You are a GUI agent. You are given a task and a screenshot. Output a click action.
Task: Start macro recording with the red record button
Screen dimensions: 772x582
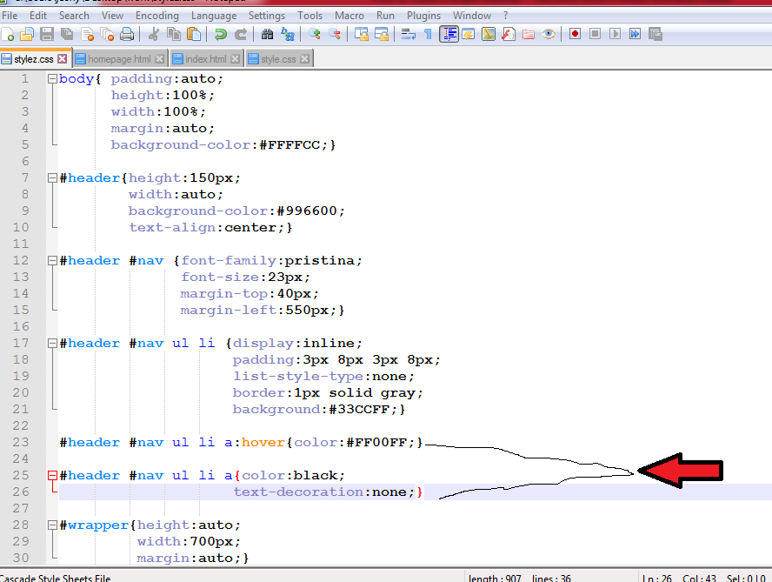(575, 35)
